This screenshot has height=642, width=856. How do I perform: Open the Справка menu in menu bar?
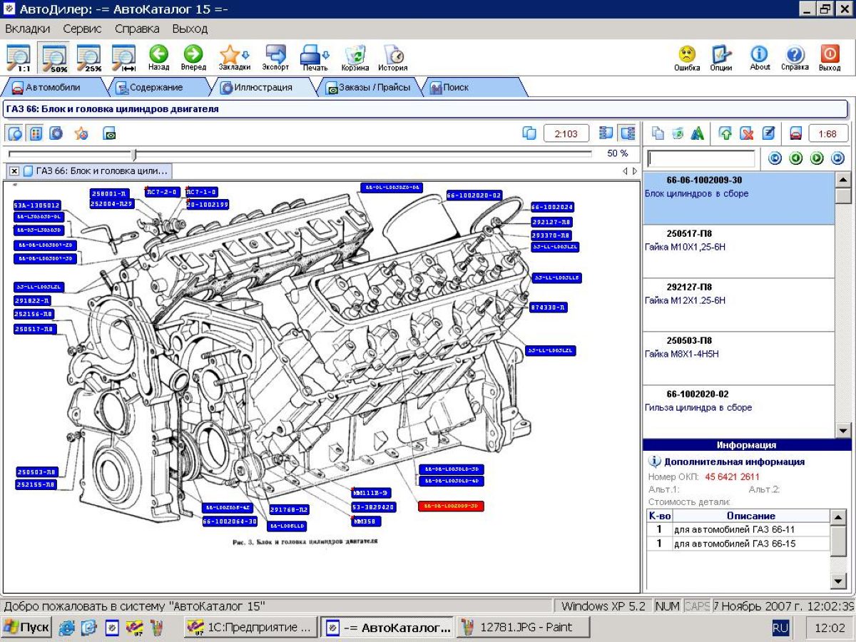pyautogui.click(x=137, y=29)
